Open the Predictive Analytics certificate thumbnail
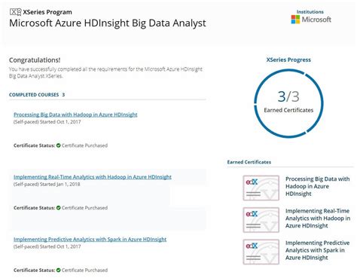Image resolution: width=357 pixels, height=278 pixels. pos(261,252)
